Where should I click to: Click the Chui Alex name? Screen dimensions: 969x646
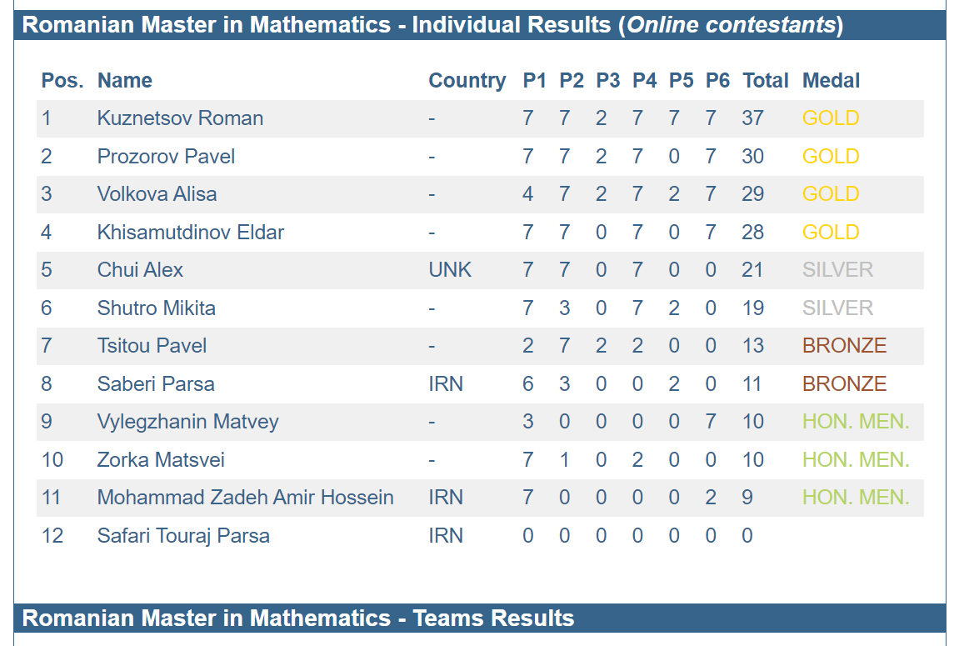coord(140,270)
